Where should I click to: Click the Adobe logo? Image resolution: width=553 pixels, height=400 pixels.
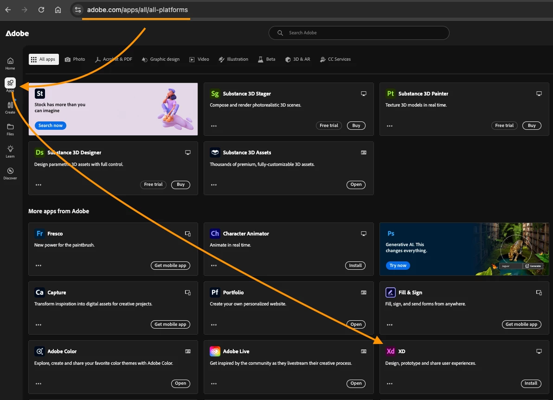(x=17, y=33)
